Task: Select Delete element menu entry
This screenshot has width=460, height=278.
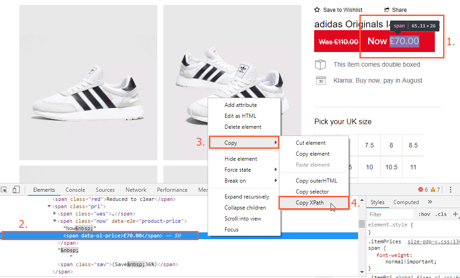Action: [x=244, y=127]
